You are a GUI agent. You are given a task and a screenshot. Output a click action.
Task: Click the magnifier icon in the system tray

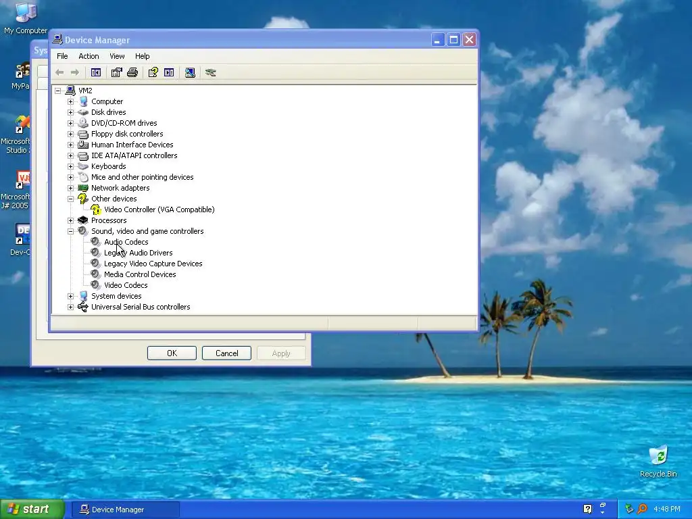click(643, 509)
